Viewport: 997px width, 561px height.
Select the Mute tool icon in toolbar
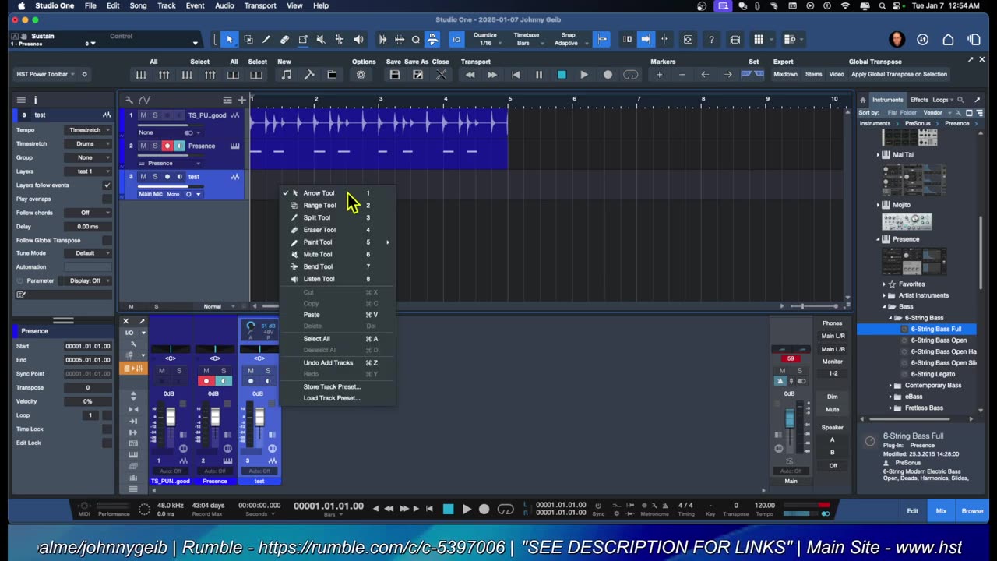pos(321,40)
